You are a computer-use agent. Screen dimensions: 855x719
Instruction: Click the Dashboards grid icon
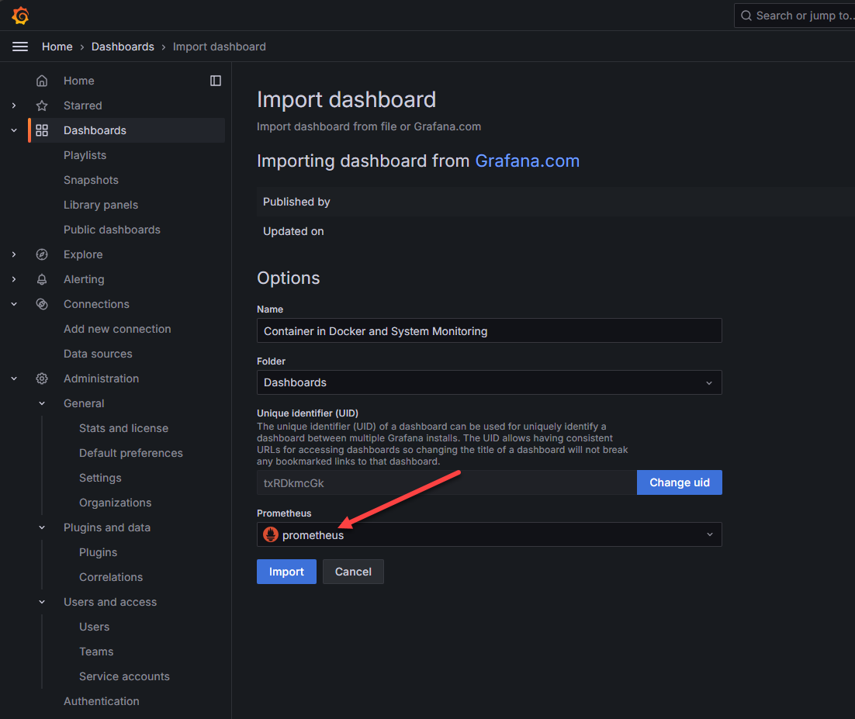click(42, 130)
